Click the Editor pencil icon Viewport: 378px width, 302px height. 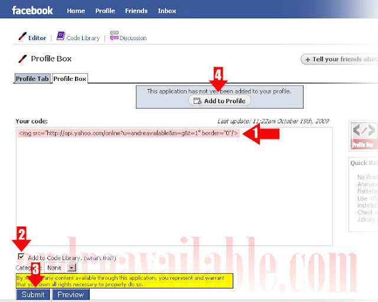pyautogui.click(x=22, y=36)
